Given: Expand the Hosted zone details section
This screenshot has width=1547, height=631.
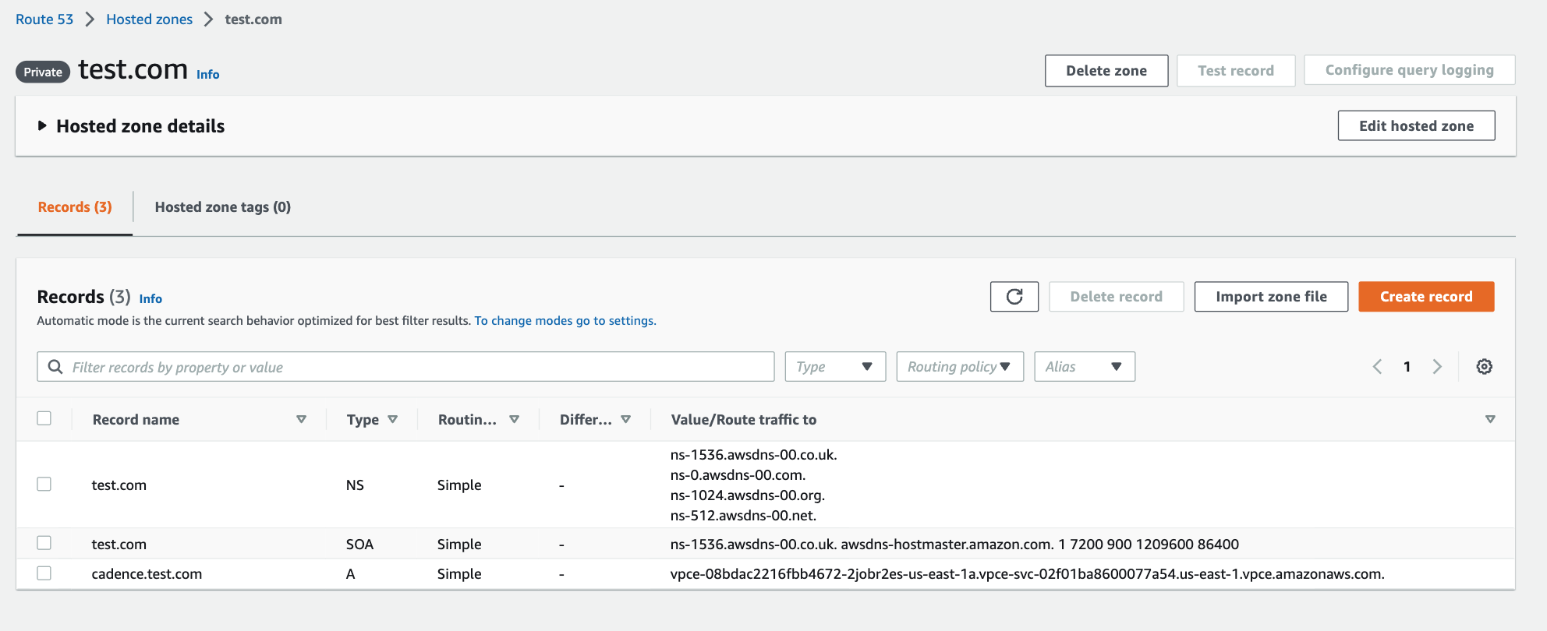Looking at the screenshot, I should coord(43,126).
